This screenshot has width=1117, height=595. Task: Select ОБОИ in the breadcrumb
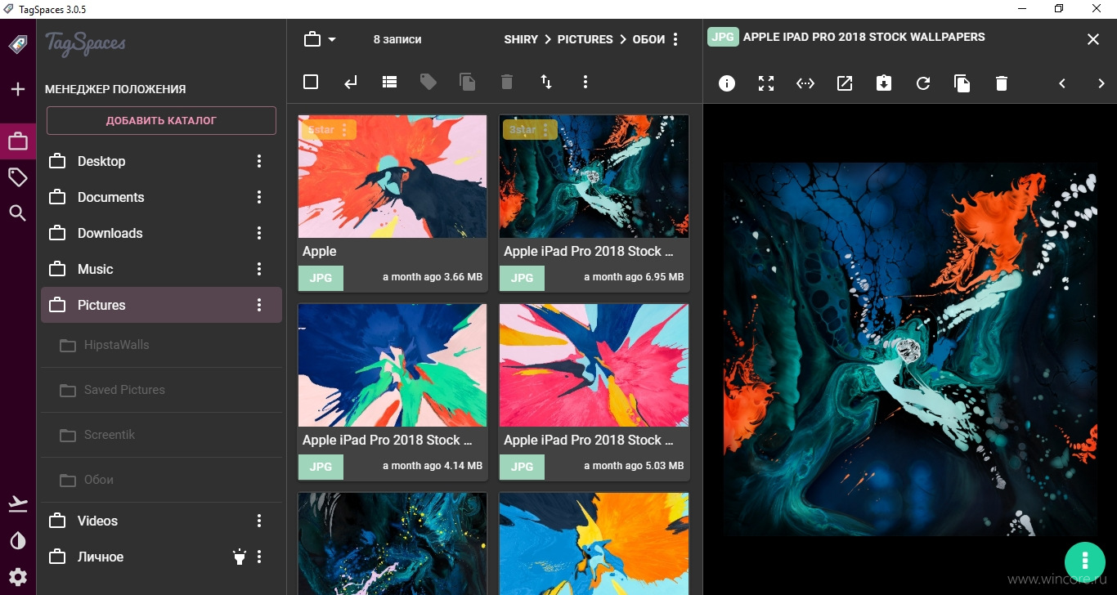click(x=648, y=39)
